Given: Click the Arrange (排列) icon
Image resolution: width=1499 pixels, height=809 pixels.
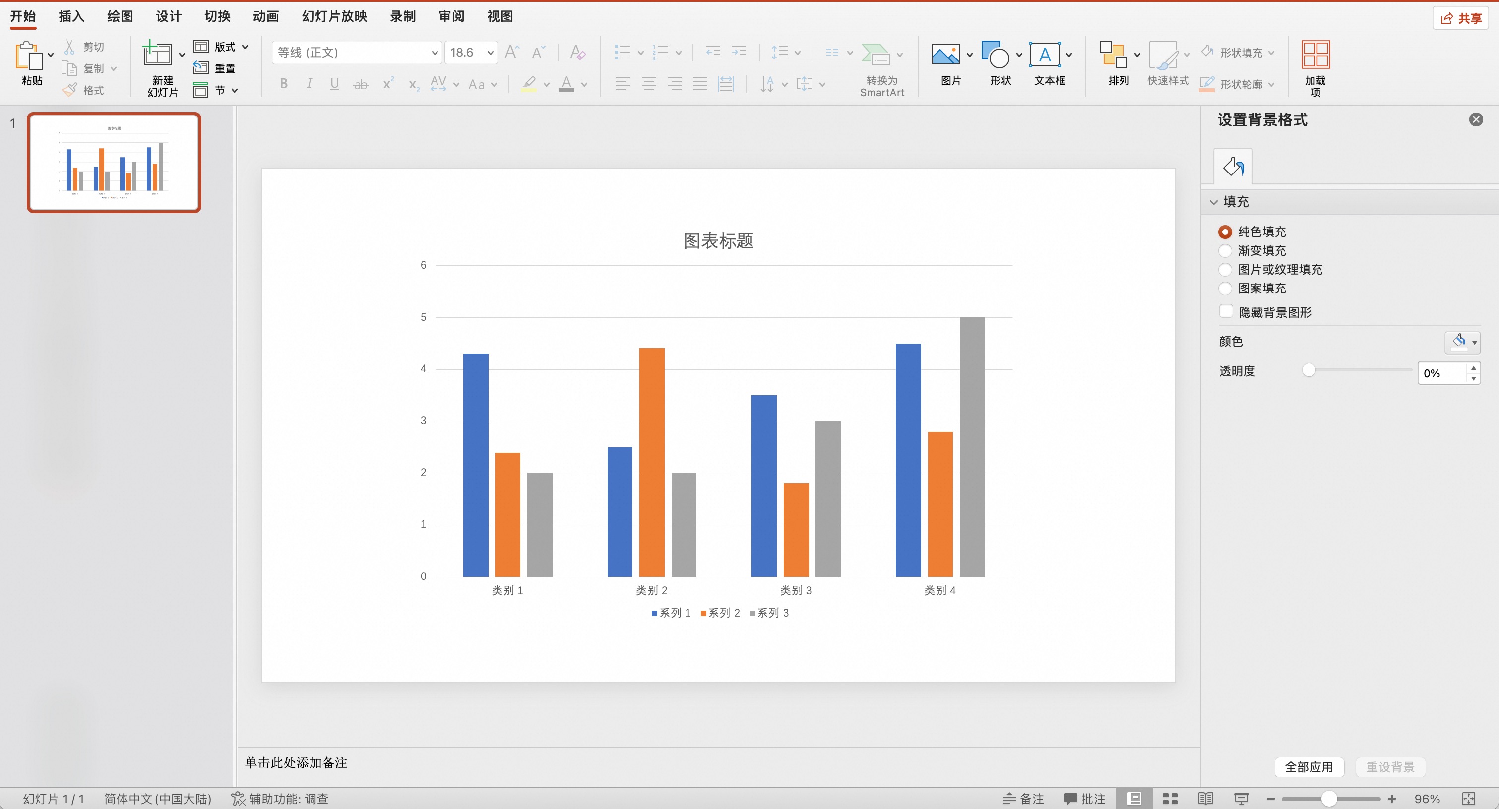Looking at the screenshot, I should point(1113,55).
